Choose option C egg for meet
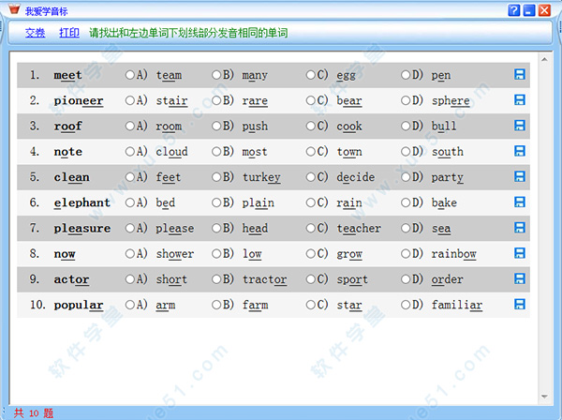Image resolution: width=562 pixels, height=420 pixels. click(x=310, y=75)
